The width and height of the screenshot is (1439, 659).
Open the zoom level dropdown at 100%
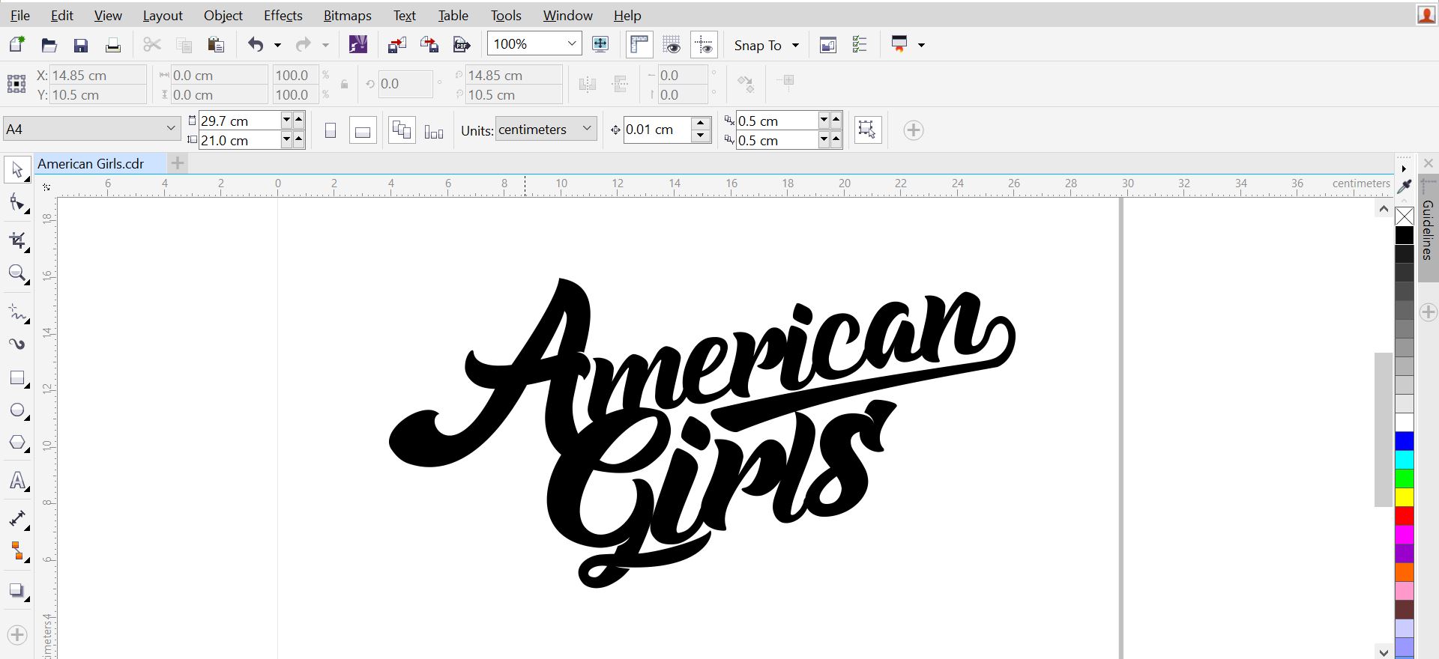point(572,44)
